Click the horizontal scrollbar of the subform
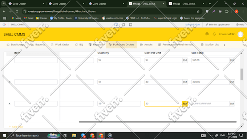The height and width of the screenshot is (139, 247). (x=158, y=122)
